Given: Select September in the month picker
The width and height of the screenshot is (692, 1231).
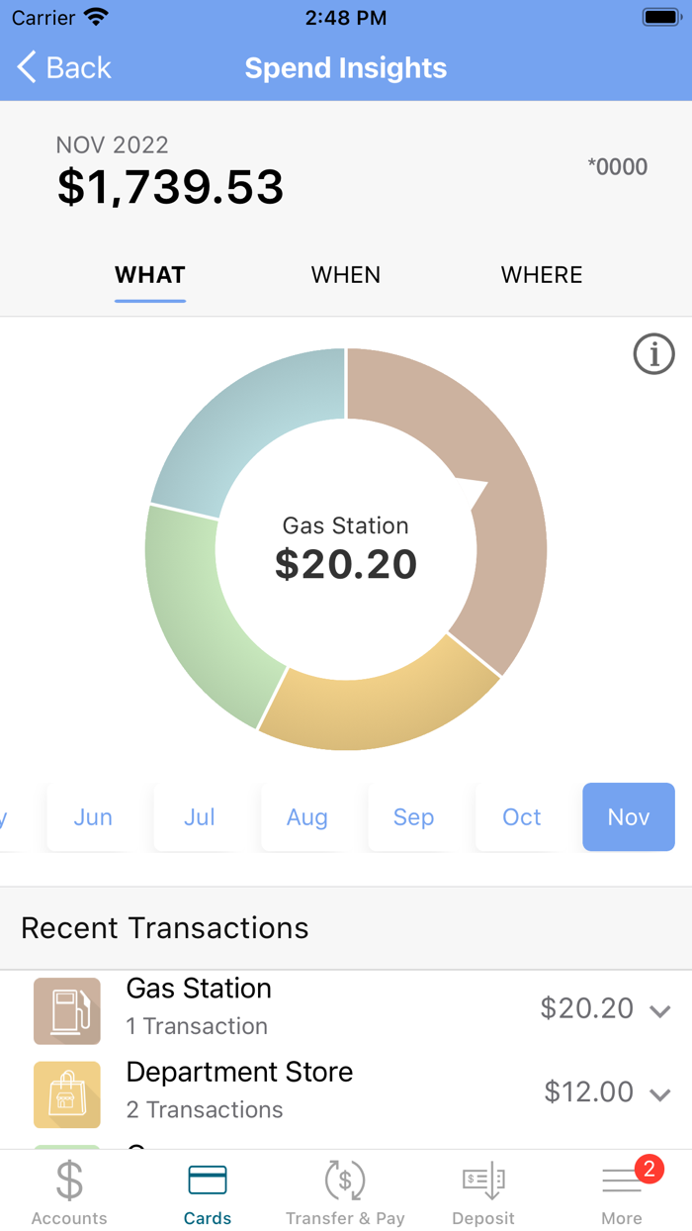Looking at the screenshot, I should pos(413,817).
